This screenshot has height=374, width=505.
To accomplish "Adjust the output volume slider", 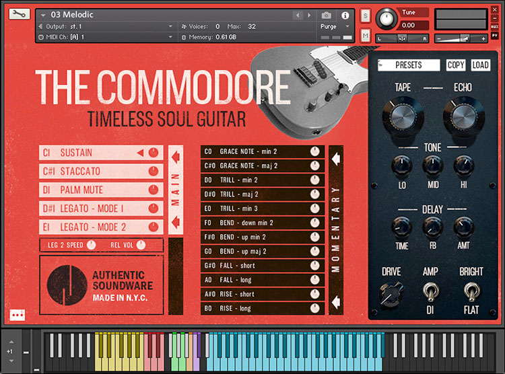I will point(461,38).
